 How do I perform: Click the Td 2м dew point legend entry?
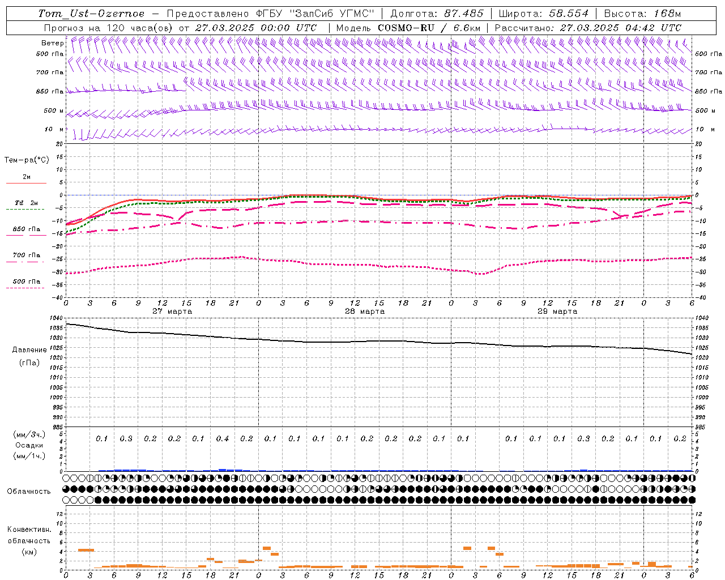click(x=27, y=203)
